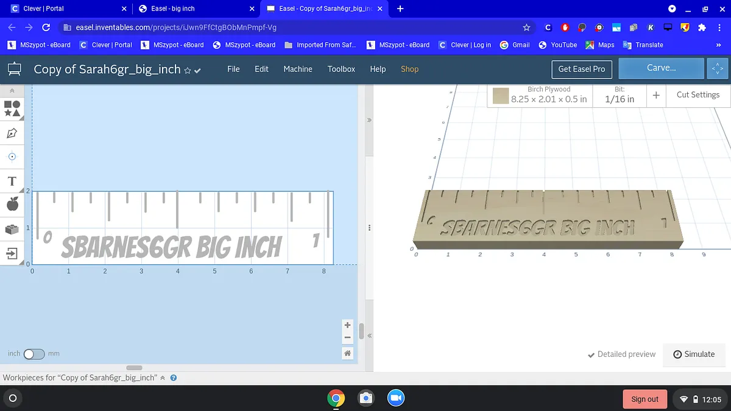Click the Import file icon

(x=12, y=253)
